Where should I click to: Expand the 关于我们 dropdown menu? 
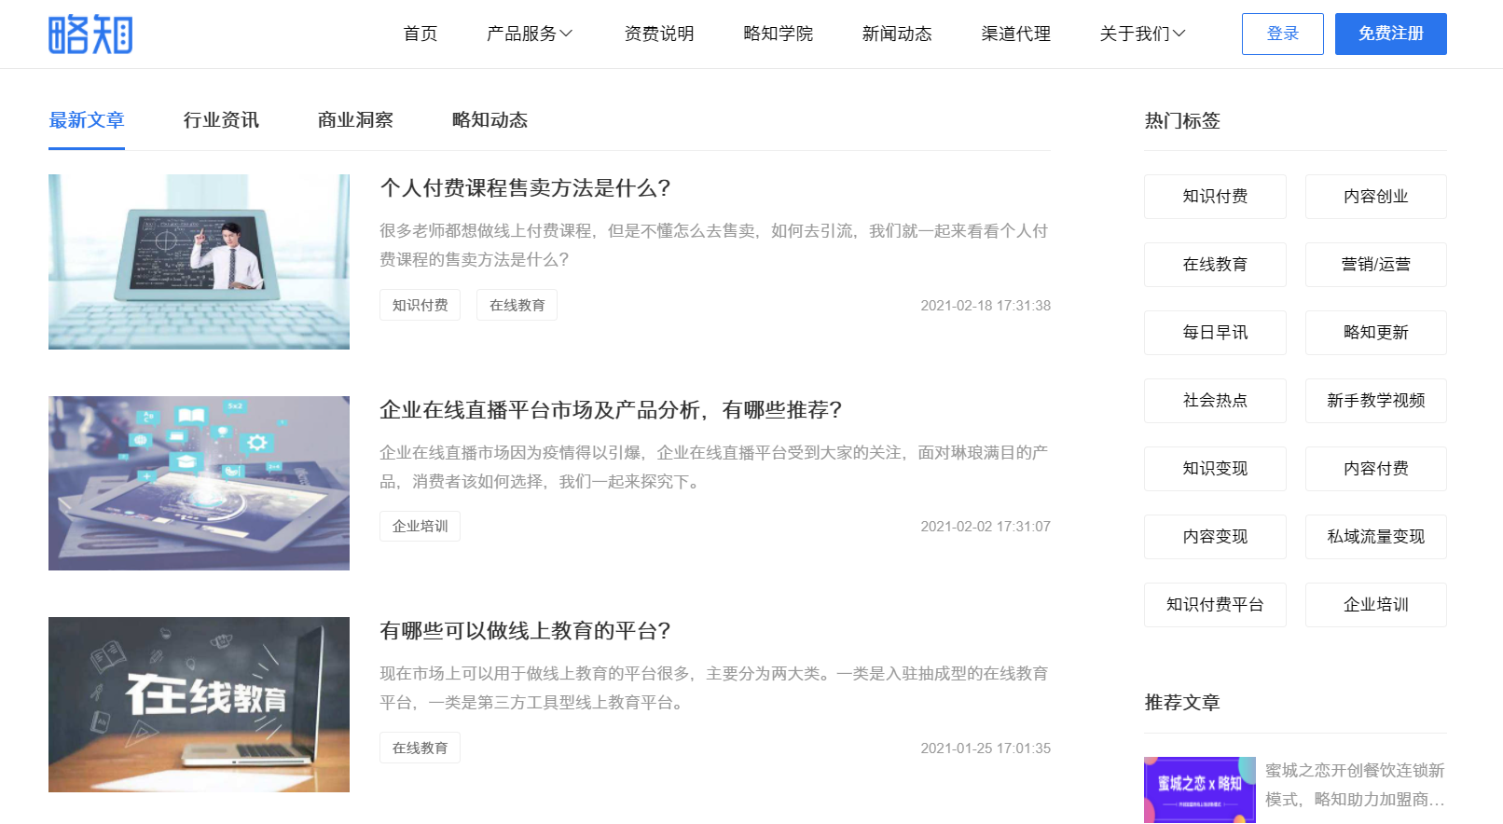(x=1141, y=34)
